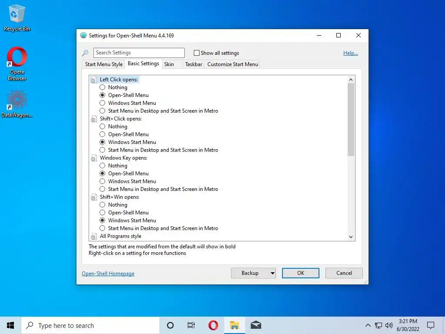Viewport: 445px width, 334px height.
Task: Click the gear icon next to Shift+Click opens
Action: pyautogui.click(x=93, y=119)
